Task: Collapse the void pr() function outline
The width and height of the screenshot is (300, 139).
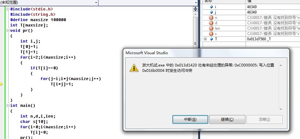Action: (8, 30)
